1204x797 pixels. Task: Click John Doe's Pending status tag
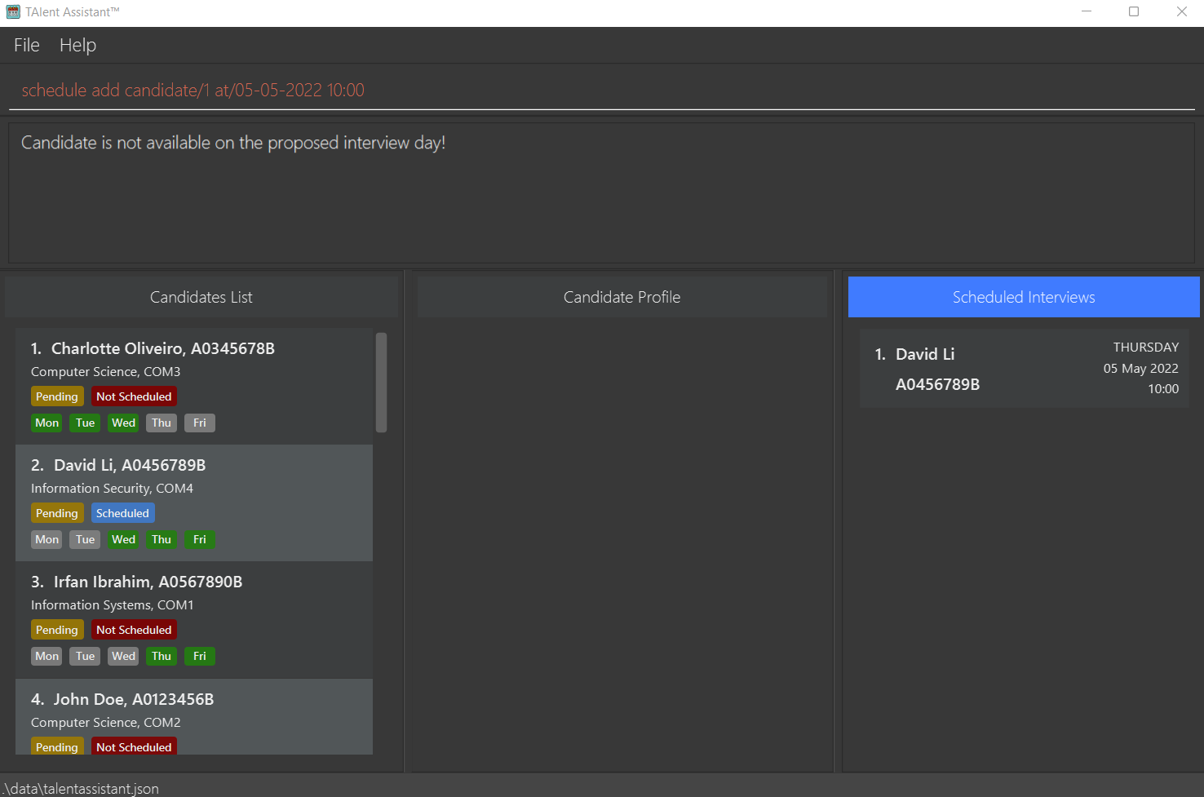[x=57, y=746]
